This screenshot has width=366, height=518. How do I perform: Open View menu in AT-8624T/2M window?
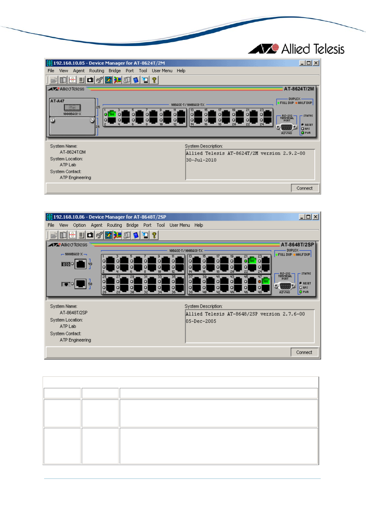[64, 71]
